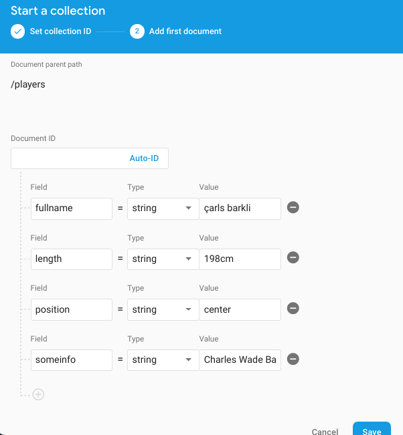Screen dimensions: 403x435
Task: Save the new collection
Action: click(x=372, y=430)
